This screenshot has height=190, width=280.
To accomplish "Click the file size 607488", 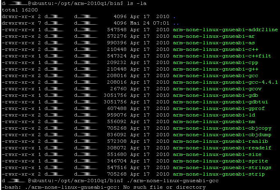I will tap(117, 108).
